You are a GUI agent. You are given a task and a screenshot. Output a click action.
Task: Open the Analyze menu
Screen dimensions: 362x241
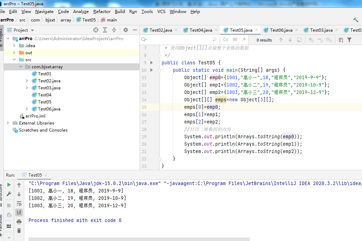point(81,12)
